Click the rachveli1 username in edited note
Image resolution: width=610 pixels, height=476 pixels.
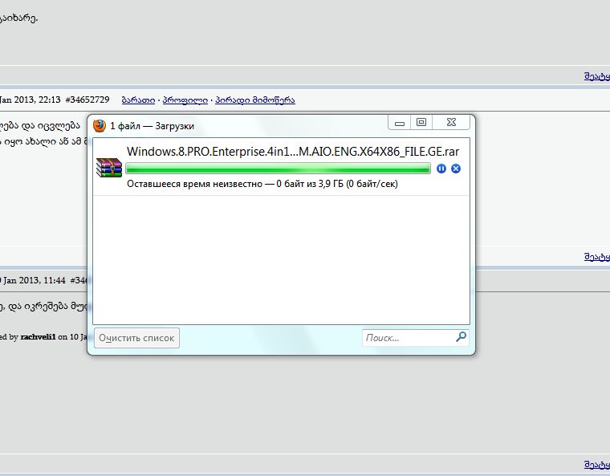tap(39, 337)
